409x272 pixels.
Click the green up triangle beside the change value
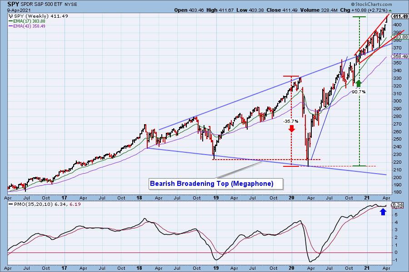click(390, 10)
